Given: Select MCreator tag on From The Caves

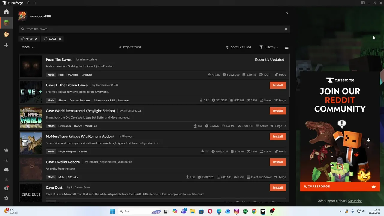Looking at the screenshot, I should 73,75.
